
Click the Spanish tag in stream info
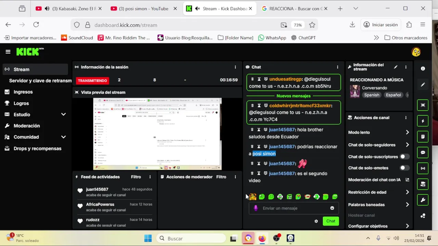(x=372, y=95)
